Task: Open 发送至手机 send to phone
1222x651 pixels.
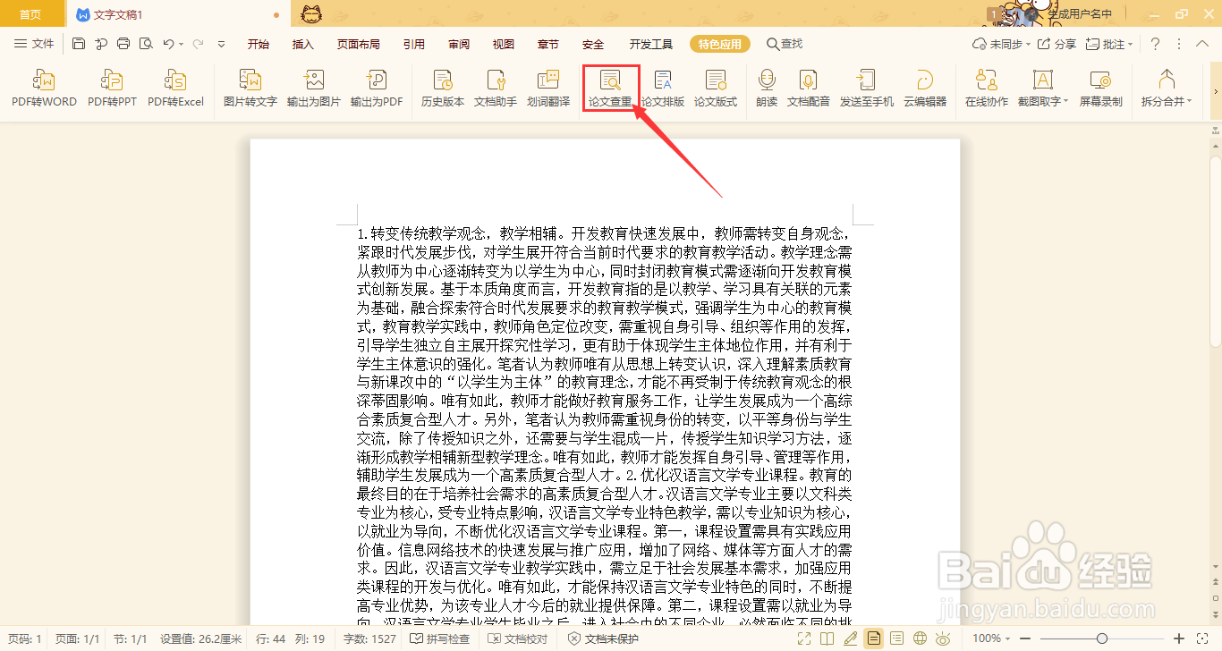Action: (866, 89)
